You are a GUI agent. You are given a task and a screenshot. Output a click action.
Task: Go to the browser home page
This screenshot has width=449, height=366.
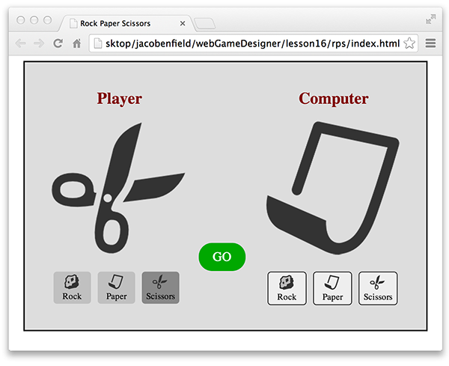[x=77, y=43]
